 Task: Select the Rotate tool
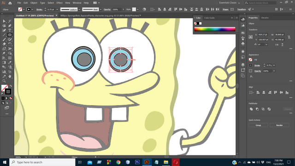10,44
